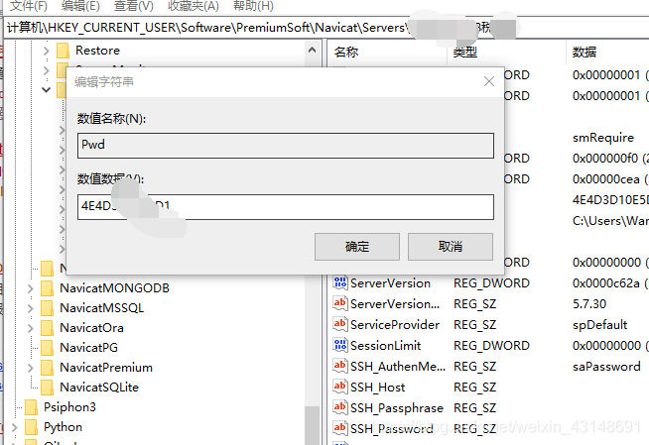Close the 编辑字符串 dialog

pos(489,81)
